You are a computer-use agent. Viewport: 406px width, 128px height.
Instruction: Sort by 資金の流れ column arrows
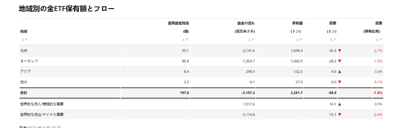251,39
